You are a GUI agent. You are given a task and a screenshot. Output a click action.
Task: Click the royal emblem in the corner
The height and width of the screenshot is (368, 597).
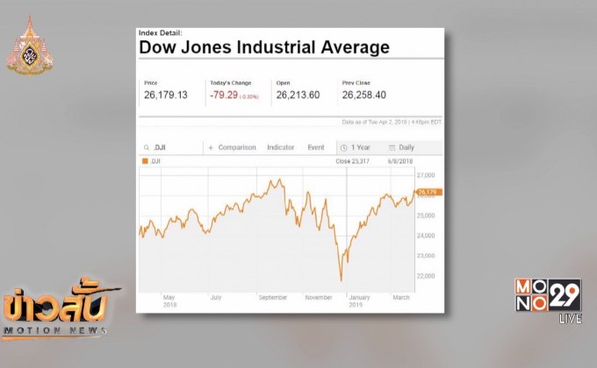click(30, 45)
